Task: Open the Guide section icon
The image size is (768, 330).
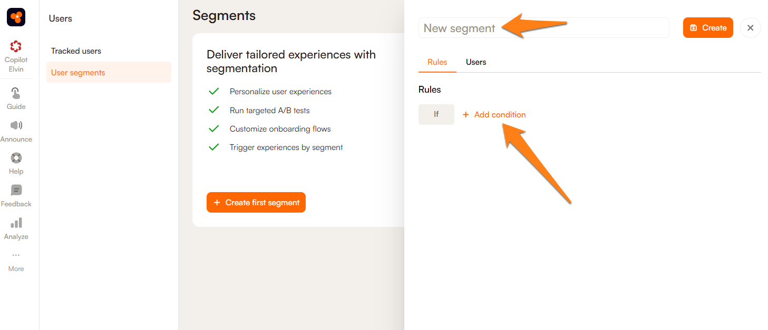Action: 16,94
